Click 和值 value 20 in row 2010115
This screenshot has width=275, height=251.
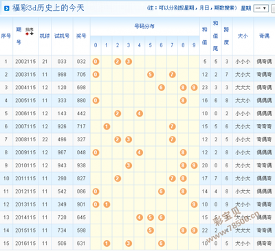(x=205, y=165)
